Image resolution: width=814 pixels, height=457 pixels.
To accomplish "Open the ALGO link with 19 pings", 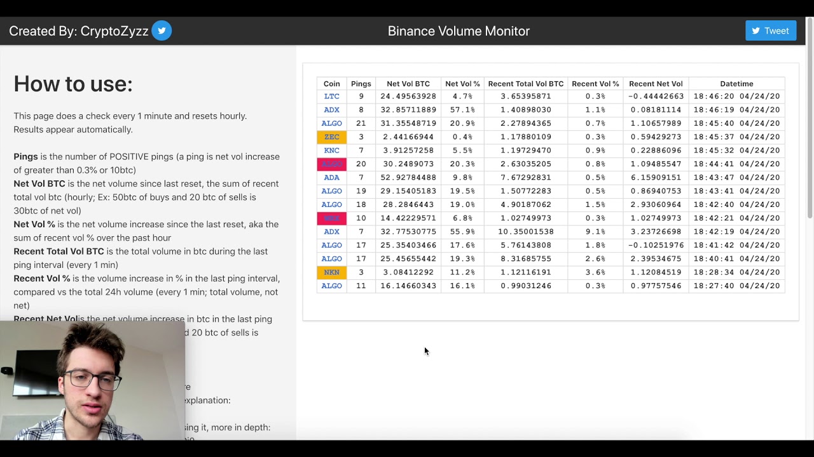I will (331, 191).
